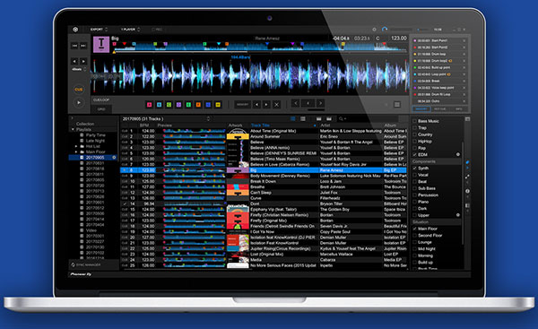Screen dimensions: 538x329
Task: Check the Vocal component tag
Action: pyautogui.click(x=414, y=175)
